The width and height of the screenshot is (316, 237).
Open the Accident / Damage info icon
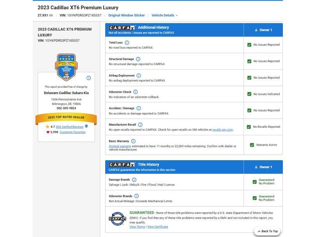(x=139, y=108)
